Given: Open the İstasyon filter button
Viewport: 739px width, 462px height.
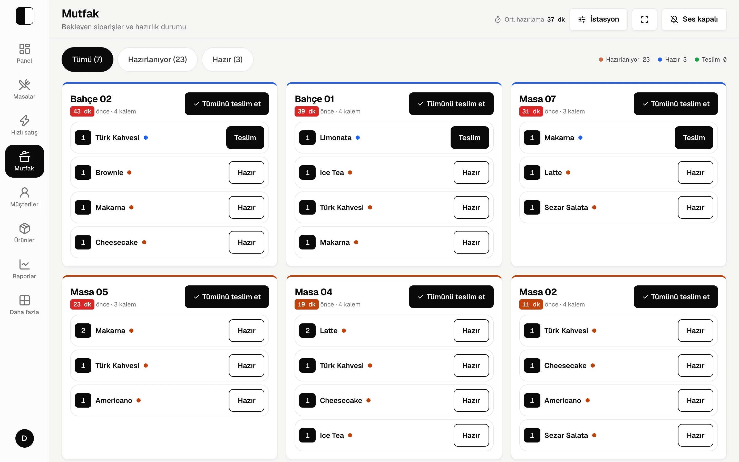Looking at the screenshot, I should tap(598, 20).
